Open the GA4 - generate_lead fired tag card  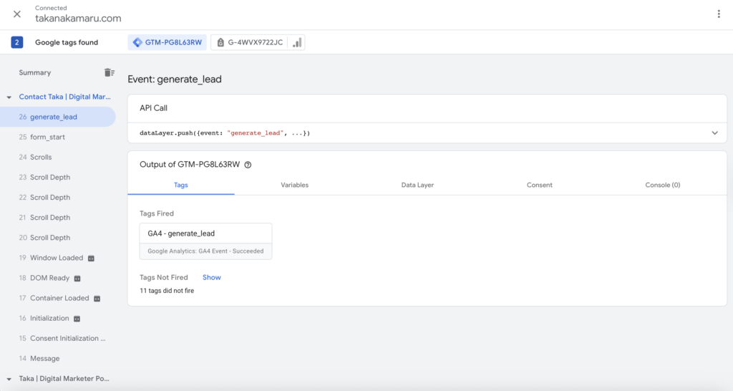205,241
